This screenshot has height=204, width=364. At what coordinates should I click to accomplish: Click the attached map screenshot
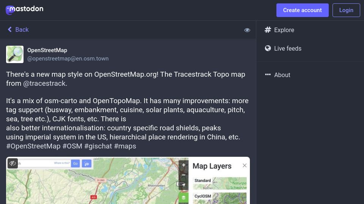pyautogui.click(x=128, y=181)
